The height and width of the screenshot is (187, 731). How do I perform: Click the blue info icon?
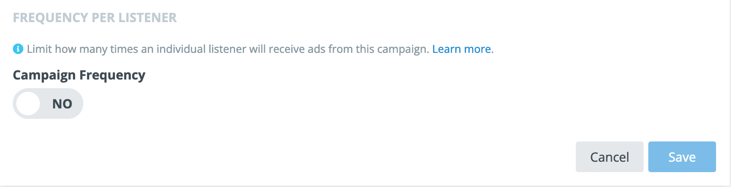point(18,49)
